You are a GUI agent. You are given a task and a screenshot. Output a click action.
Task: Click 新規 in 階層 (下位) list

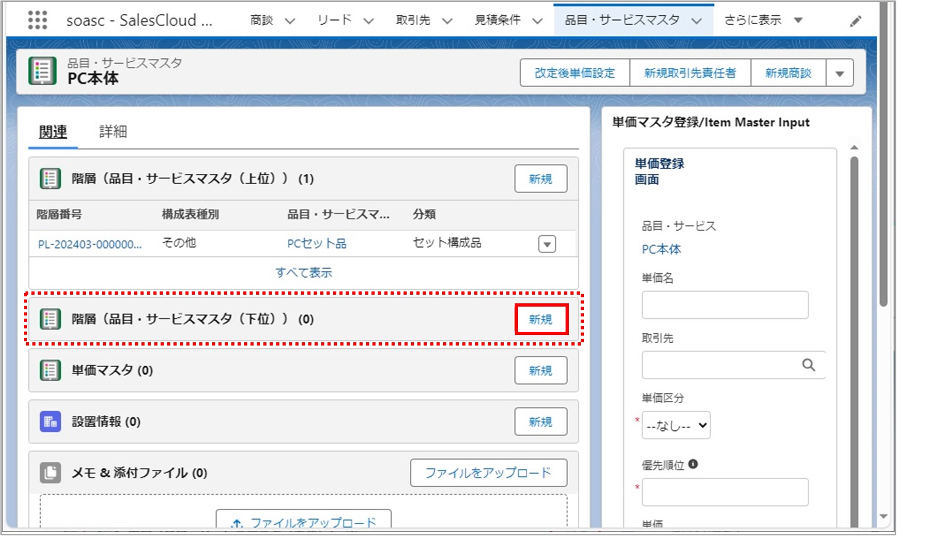tap(541, 319)
